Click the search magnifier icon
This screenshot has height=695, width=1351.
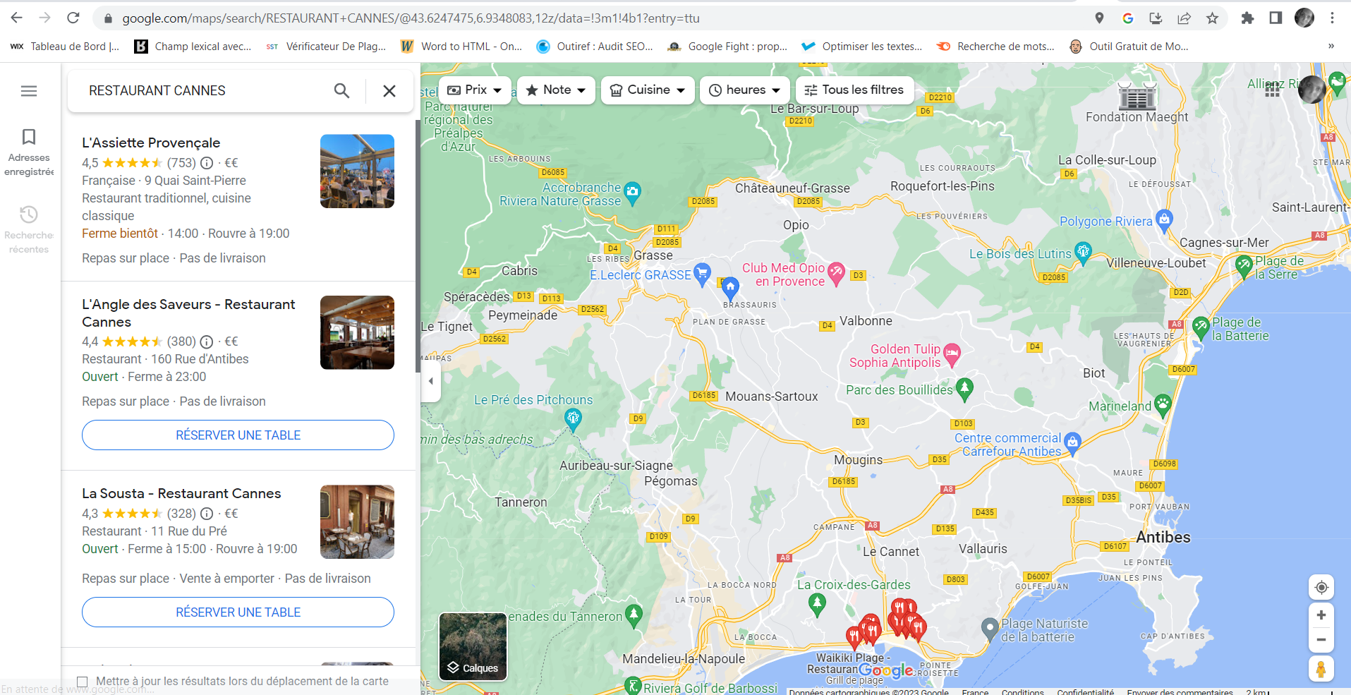pos(341,90)
